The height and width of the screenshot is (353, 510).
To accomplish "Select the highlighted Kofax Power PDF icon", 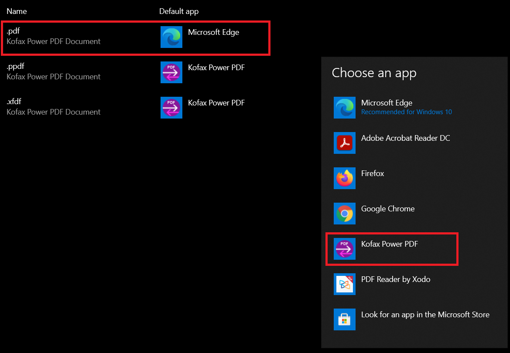I will click(x=345, y=249).
